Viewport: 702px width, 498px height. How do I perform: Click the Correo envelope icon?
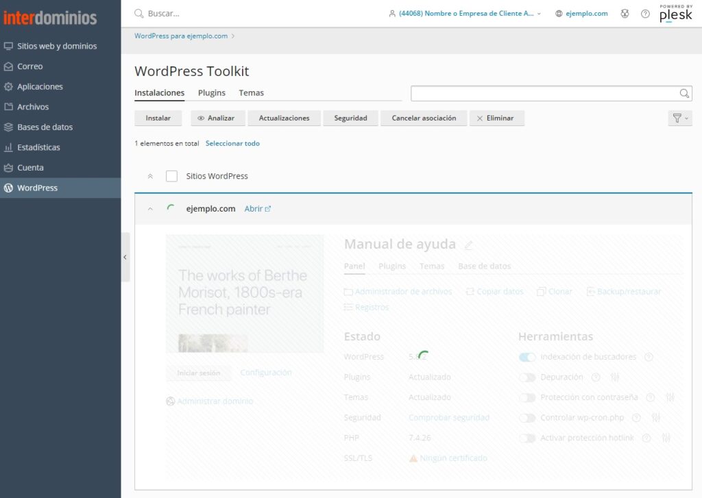point(8,66)
